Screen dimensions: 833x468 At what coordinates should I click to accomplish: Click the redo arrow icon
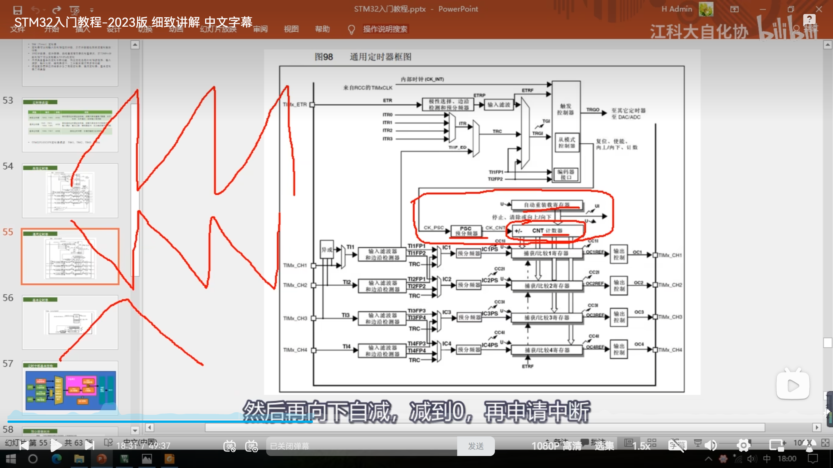(57, 10)
